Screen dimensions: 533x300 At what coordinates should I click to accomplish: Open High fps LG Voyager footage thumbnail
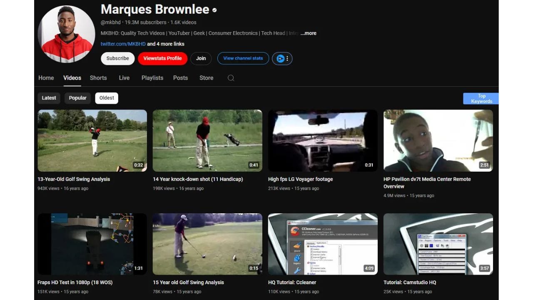click(323, 140)
